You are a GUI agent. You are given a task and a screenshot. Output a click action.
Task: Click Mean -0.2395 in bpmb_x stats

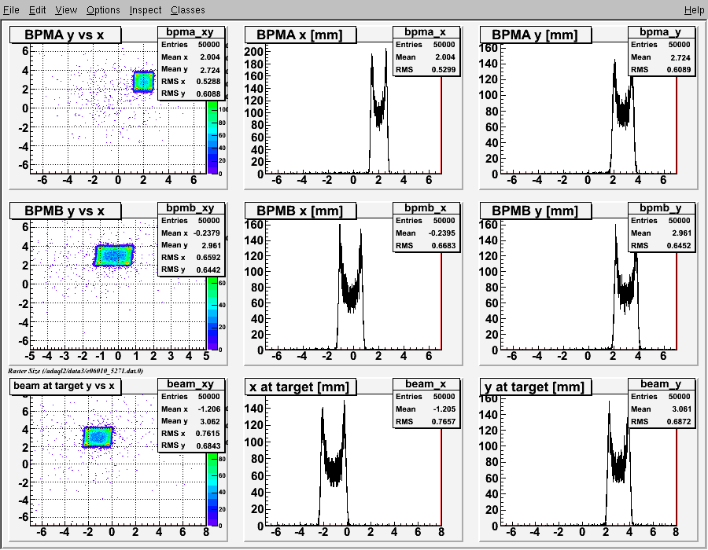[x=426, y=233]
